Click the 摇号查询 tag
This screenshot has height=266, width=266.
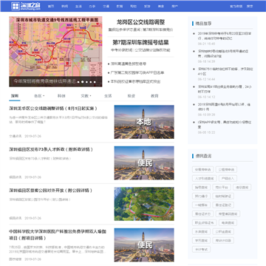(201, 187)
